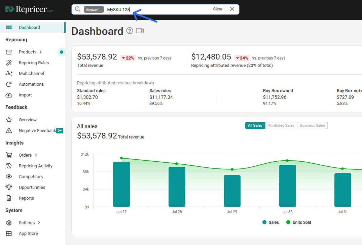Open the Dashboard help question-mark icon
Screen dimensions: 362x245
130,31
